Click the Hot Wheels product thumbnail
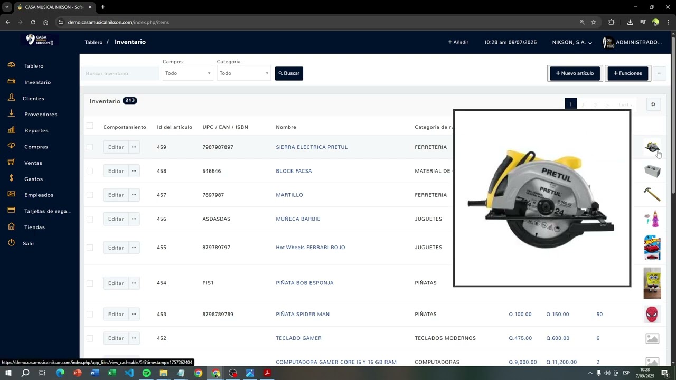The image size is (676, 380). coord(652,248)
